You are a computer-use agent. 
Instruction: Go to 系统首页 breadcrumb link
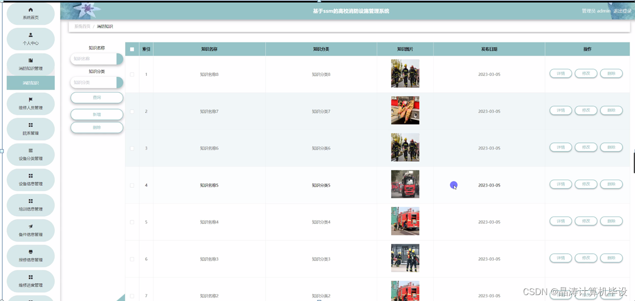(x=82, y=26)
